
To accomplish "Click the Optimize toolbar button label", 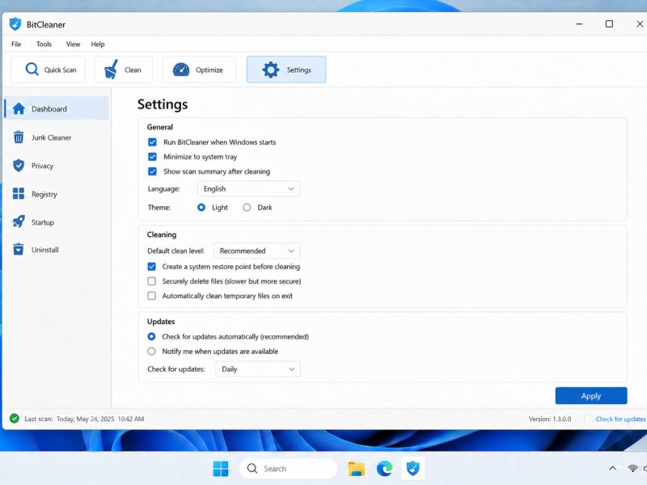I will click(x=209, y=70).
